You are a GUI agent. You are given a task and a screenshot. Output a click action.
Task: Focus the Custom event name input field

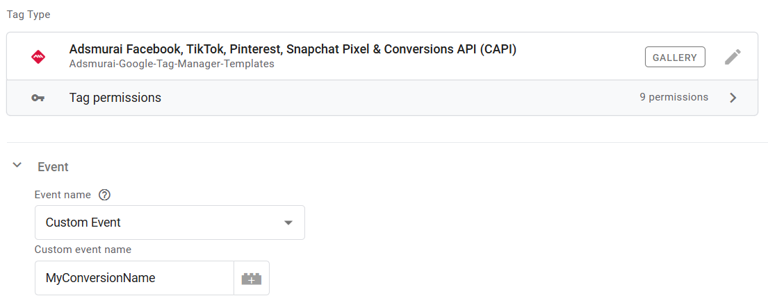tap(134, 278)
